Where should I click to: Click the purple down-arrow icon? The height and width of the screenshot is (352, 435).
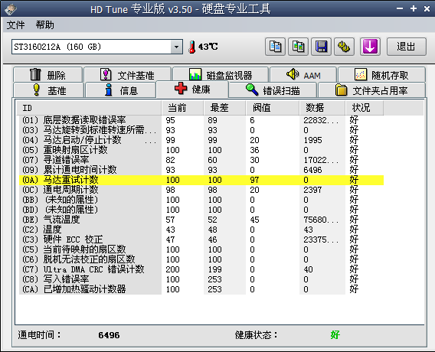click(370, 47)
